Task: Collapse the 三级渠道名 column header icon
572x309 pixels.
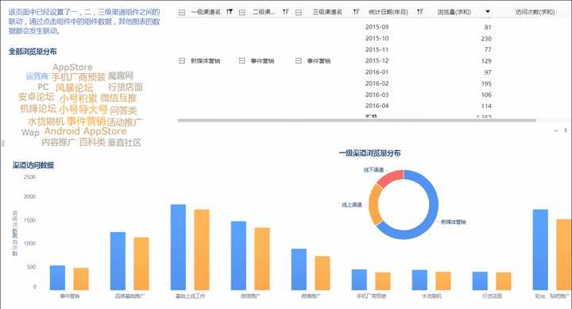Action: [x=299, y=13]
